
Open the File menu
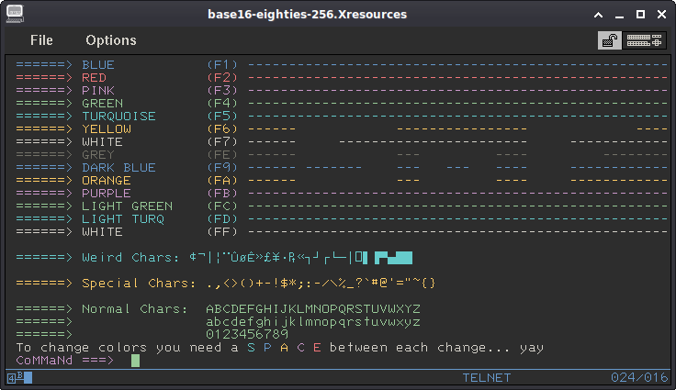coord(41,40)
